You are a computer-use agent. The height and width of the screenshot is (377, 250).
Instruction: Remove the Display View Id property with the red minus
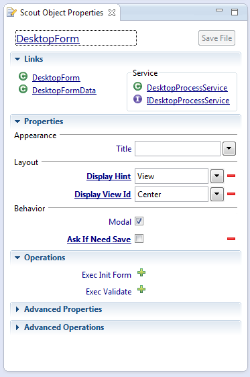[x=231, y=194]
